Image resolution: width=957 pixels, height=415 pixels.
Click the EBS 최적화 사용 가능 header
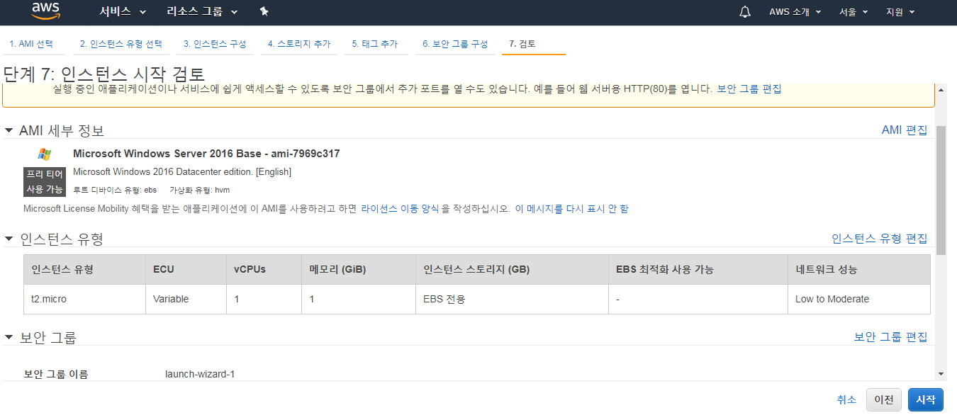[x=698, y=269]
